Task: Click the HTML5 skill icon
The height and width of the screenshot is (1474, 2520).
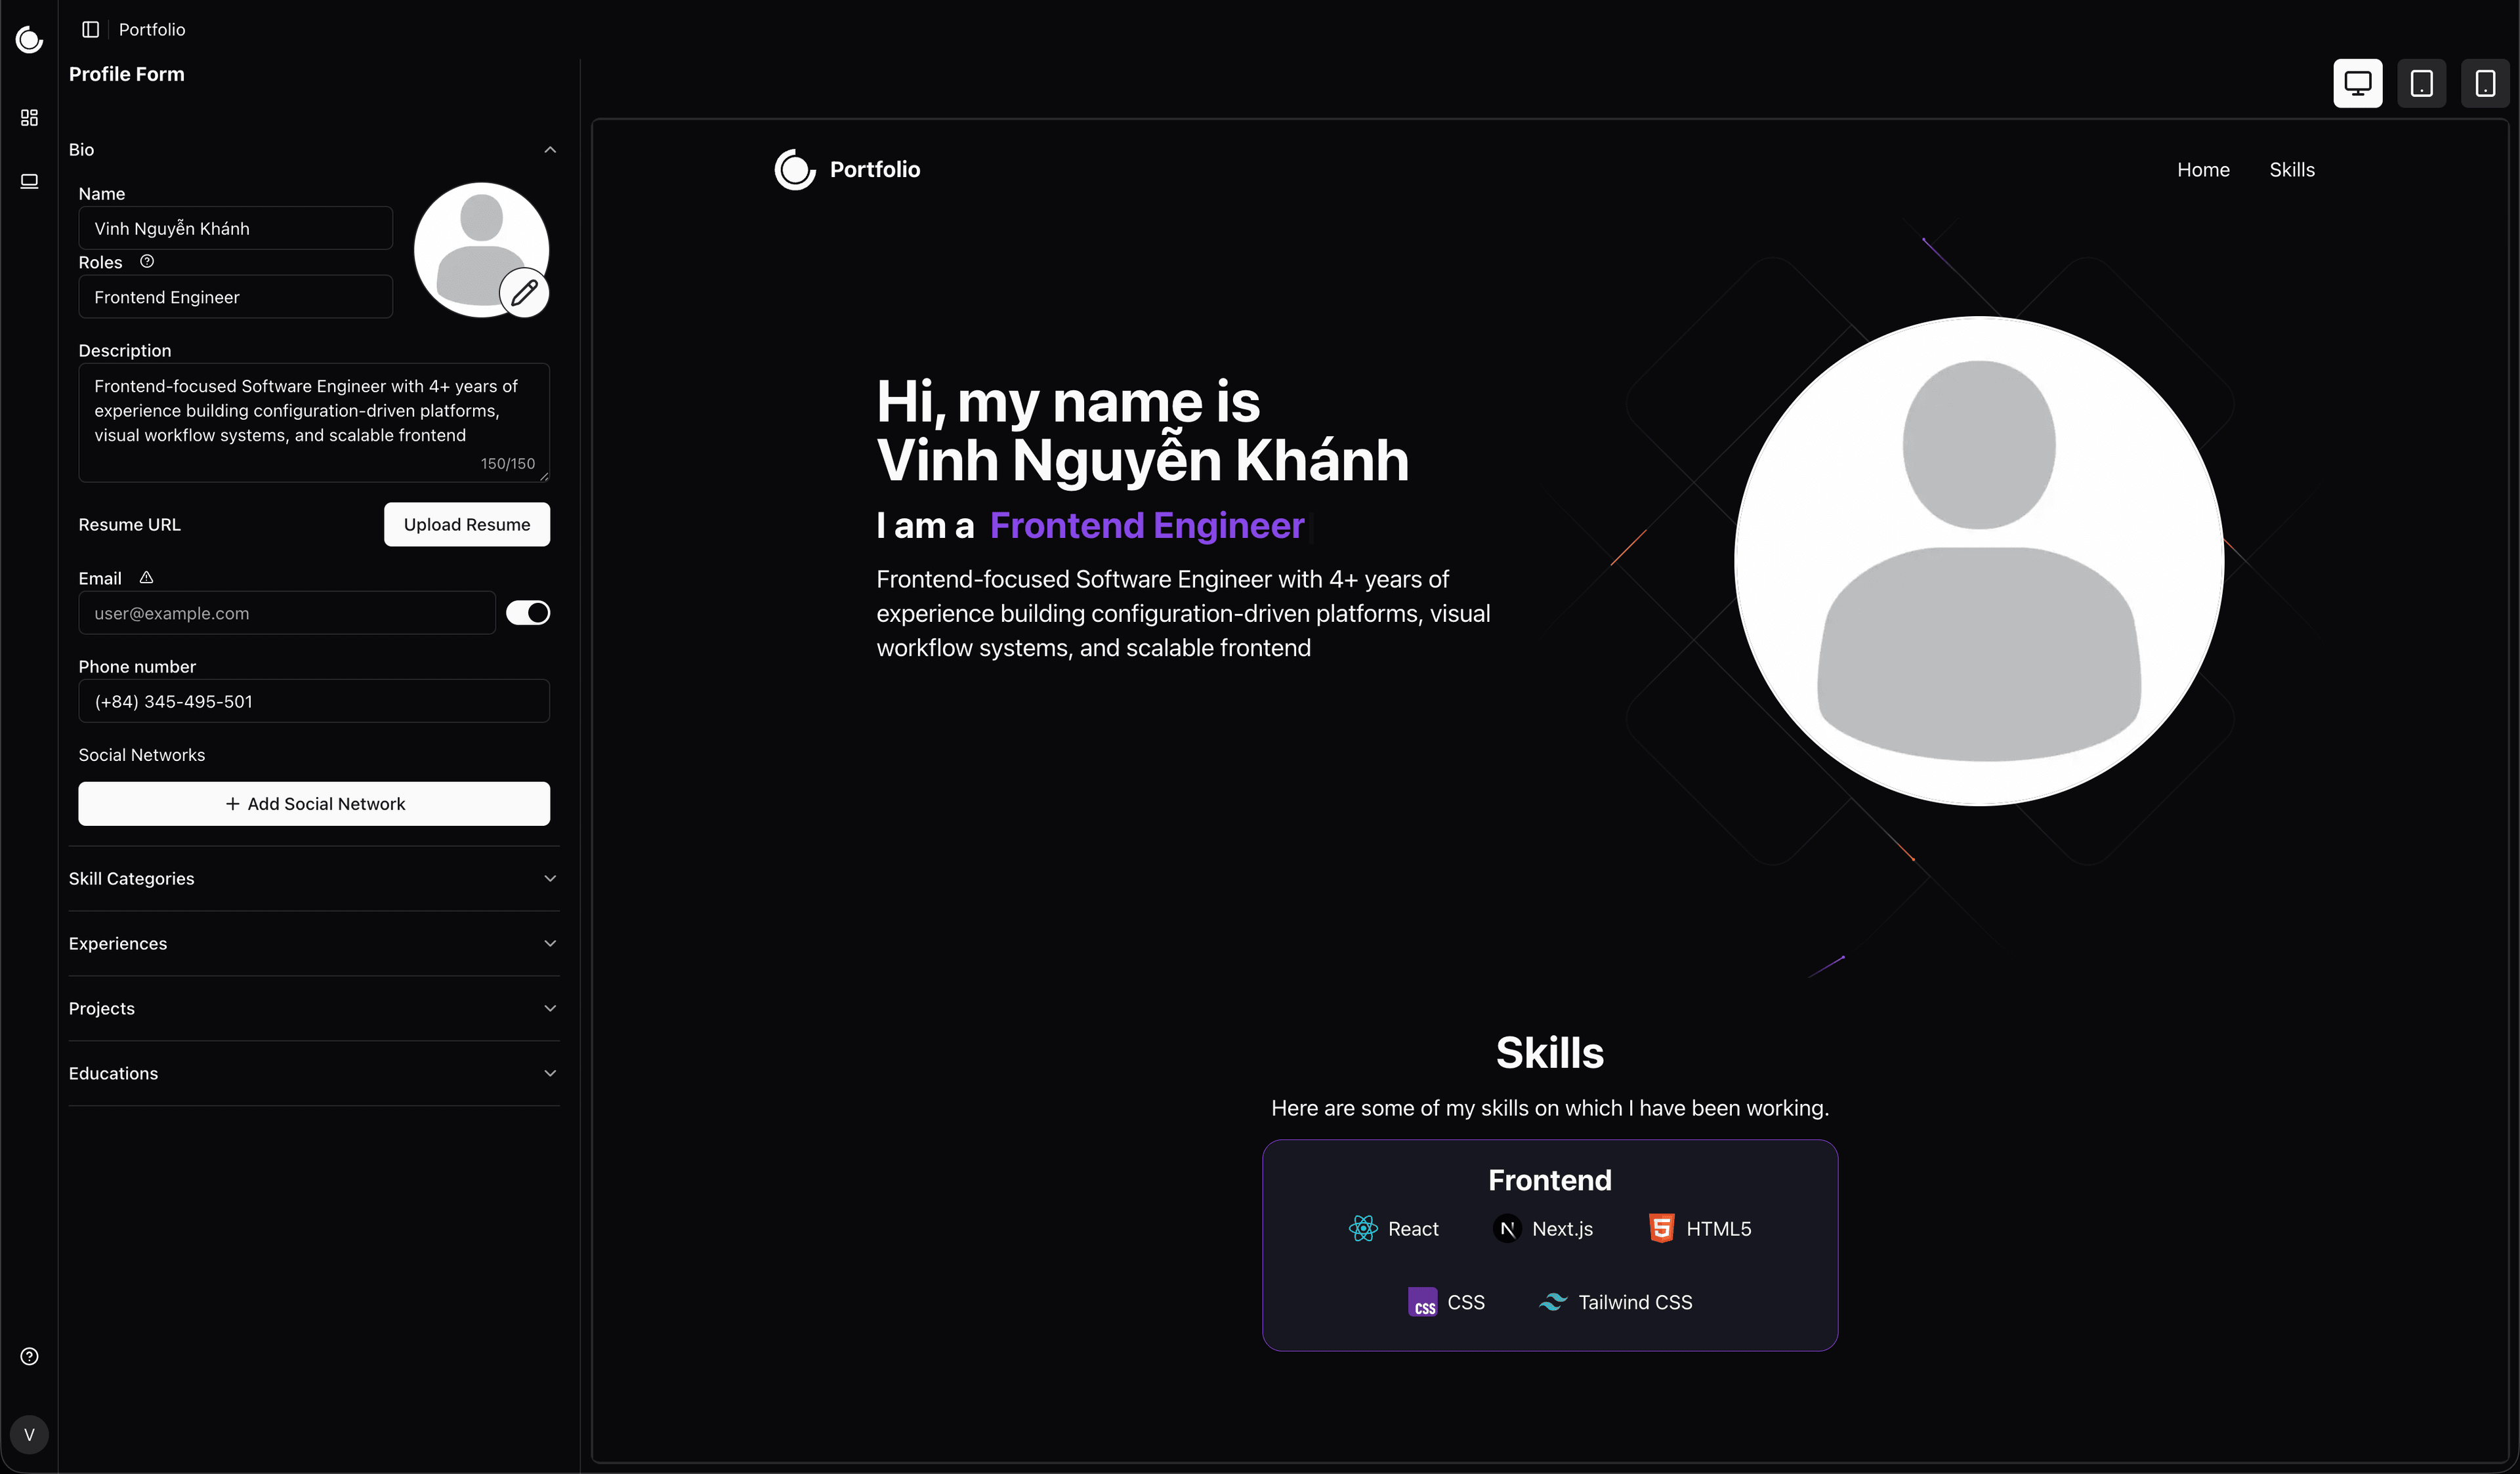Action: pyautogui.click(x=1661, y=1228)
